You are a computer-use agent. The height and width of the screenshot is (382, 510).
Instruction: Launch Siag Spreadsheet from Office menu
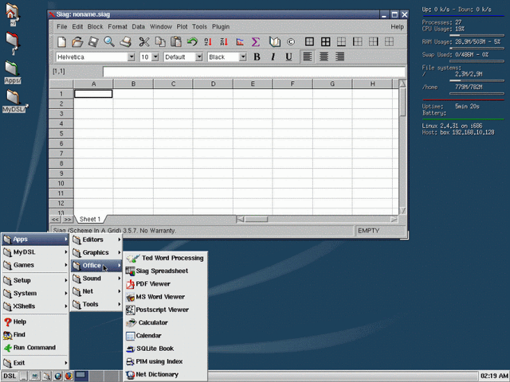[x=165, y=271]
